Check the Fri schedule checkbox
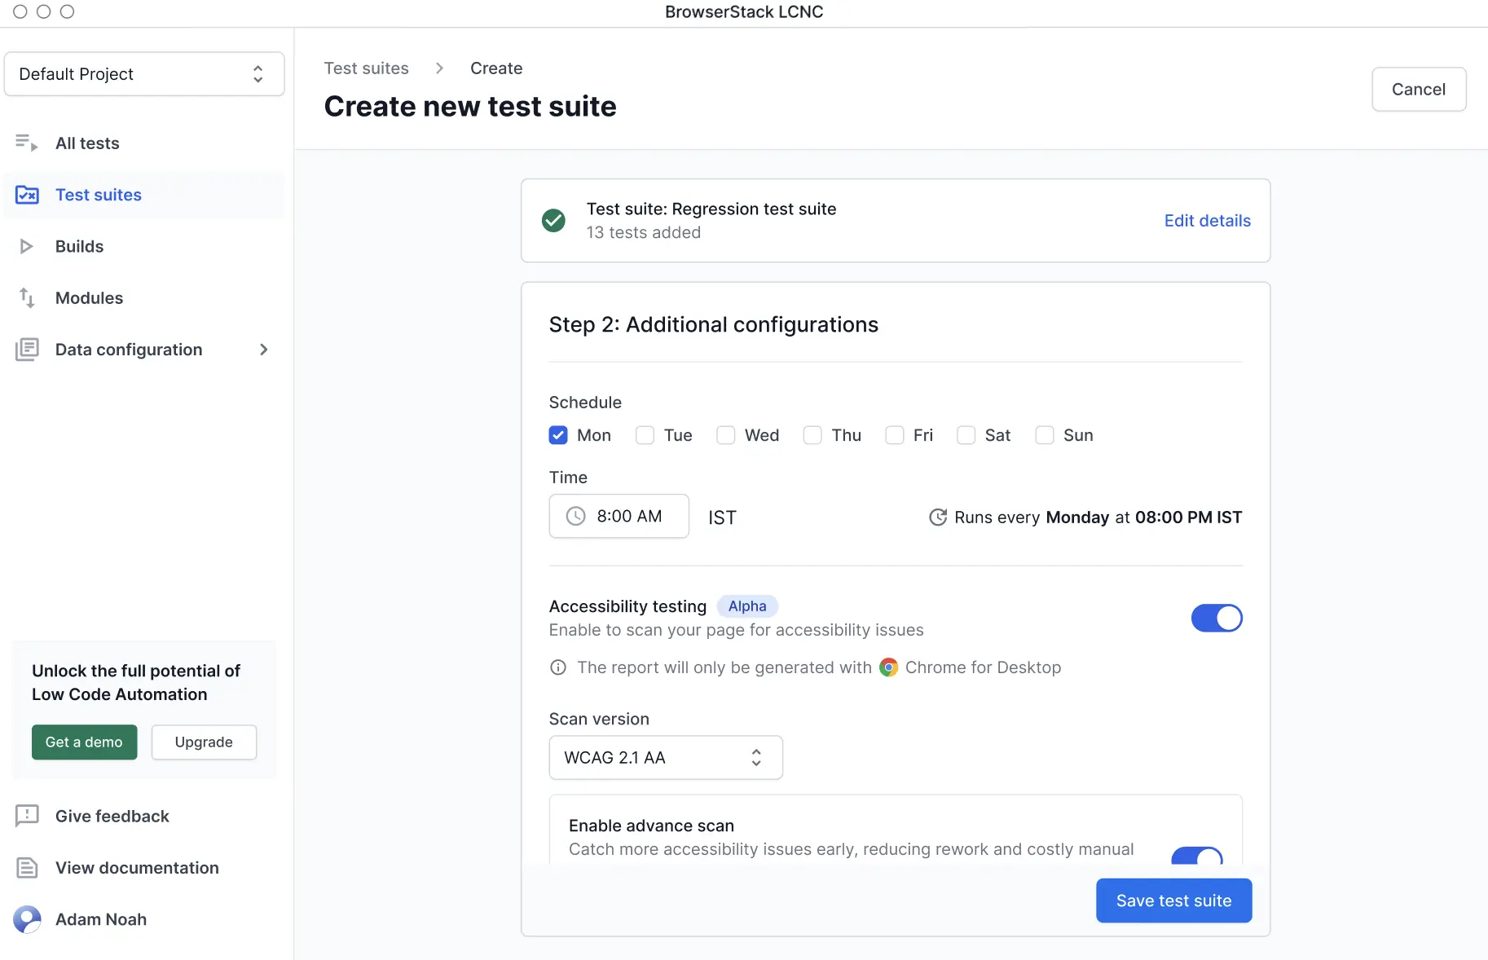The height and width of the screenshot is (960, 1488). click(894, 435)
